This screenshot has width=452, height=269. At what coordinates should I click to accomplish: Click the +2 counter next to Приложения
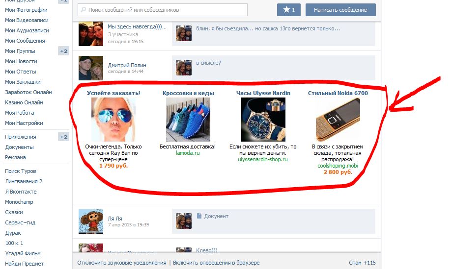pyautogui.click(x=63, y=137)
